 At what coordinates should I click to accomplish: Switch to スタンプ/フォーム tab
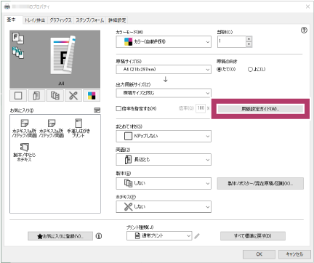tap(90, 20)
